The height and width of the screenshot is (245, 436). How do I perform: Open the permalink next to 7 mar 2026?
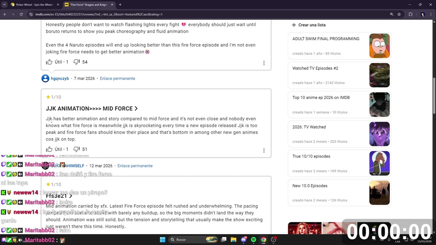tap(118, 79)
